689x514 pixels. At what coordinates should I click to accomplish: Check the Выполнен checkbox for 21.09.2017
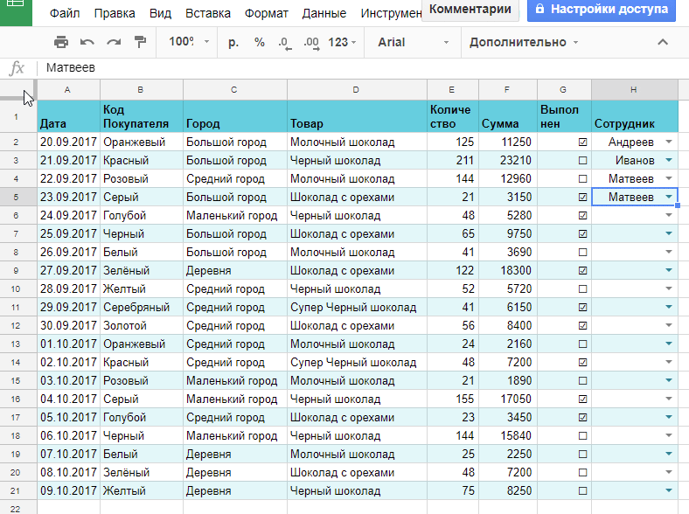tap(582, 160)
